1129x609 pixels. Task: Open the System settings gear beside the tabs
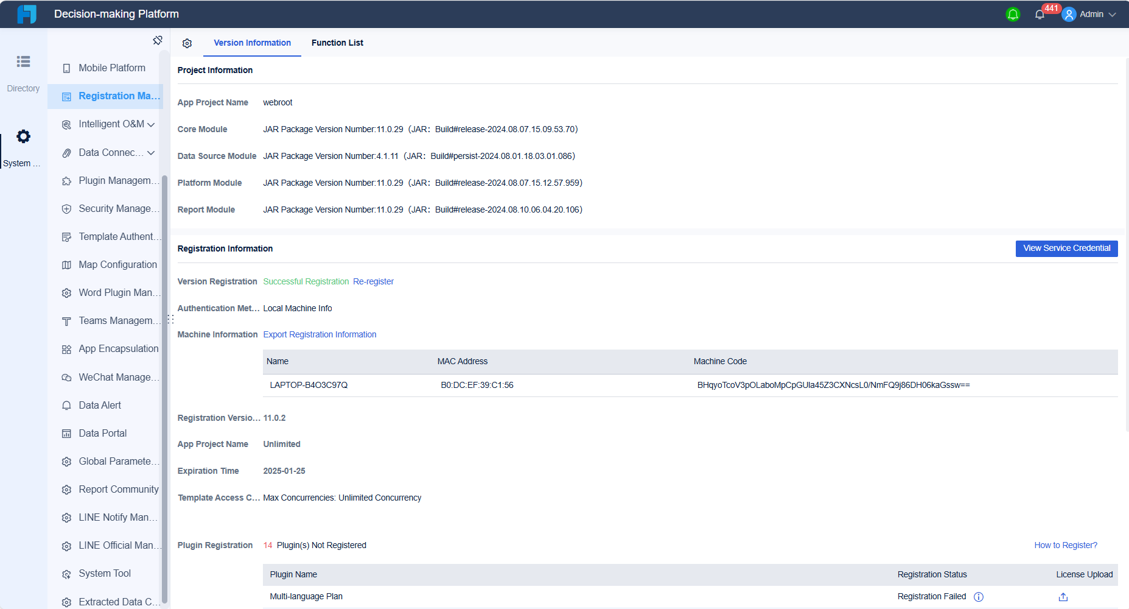click(x=187, y=43)
